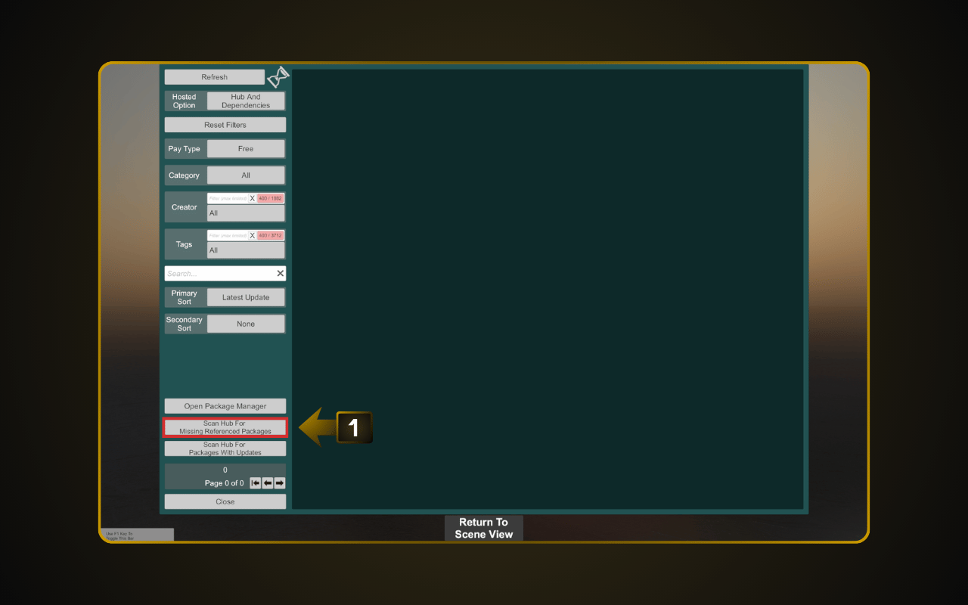Image resolution: width=968 pixels, height=605 pixels.
Task: Click Reset Filters
Action: [225, 125]
